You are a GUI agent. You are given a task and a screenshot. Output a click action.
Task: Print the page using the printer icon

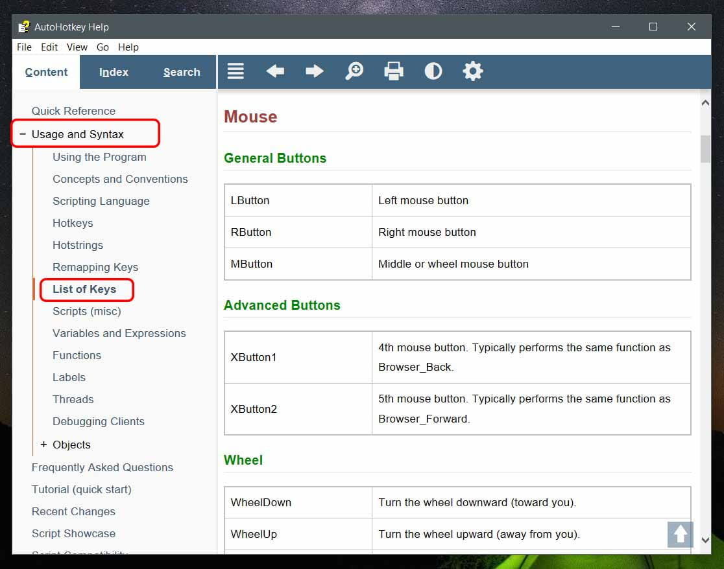394,71
